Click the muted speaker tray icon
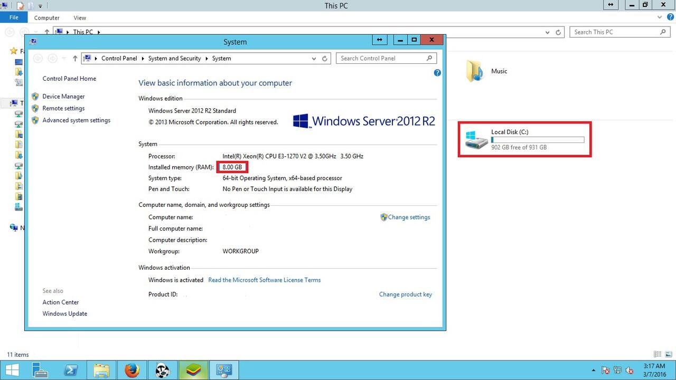This screenshot has height=380, width=676. (629, 370)
